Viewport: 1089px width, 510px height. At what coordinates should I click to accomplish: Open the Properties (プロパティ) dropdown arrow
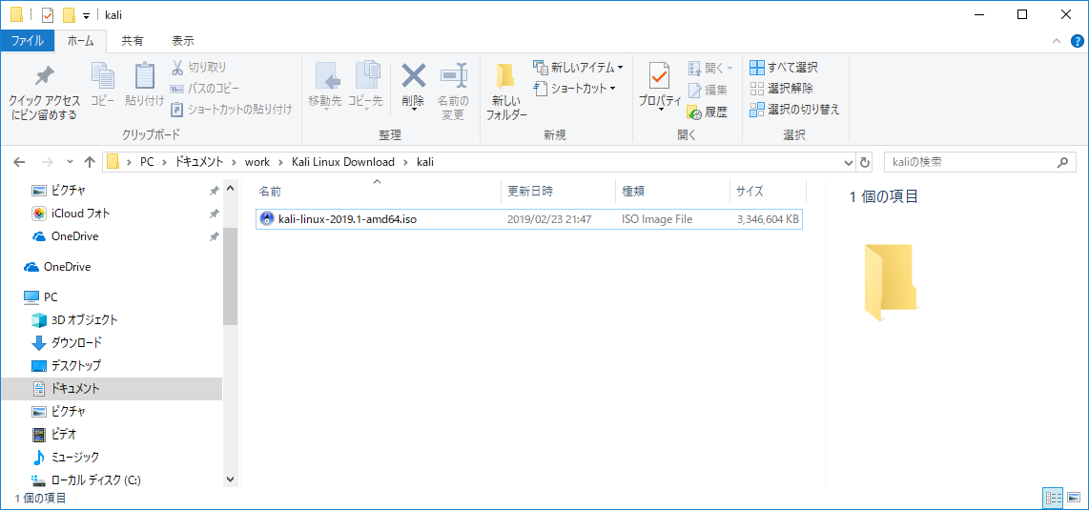pos(660,110)
